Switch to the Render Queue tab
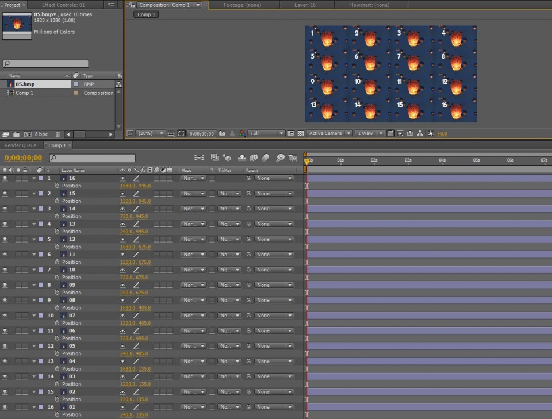Image resolution: width=552 pixels, height=419 pixels. pos(21,145)
